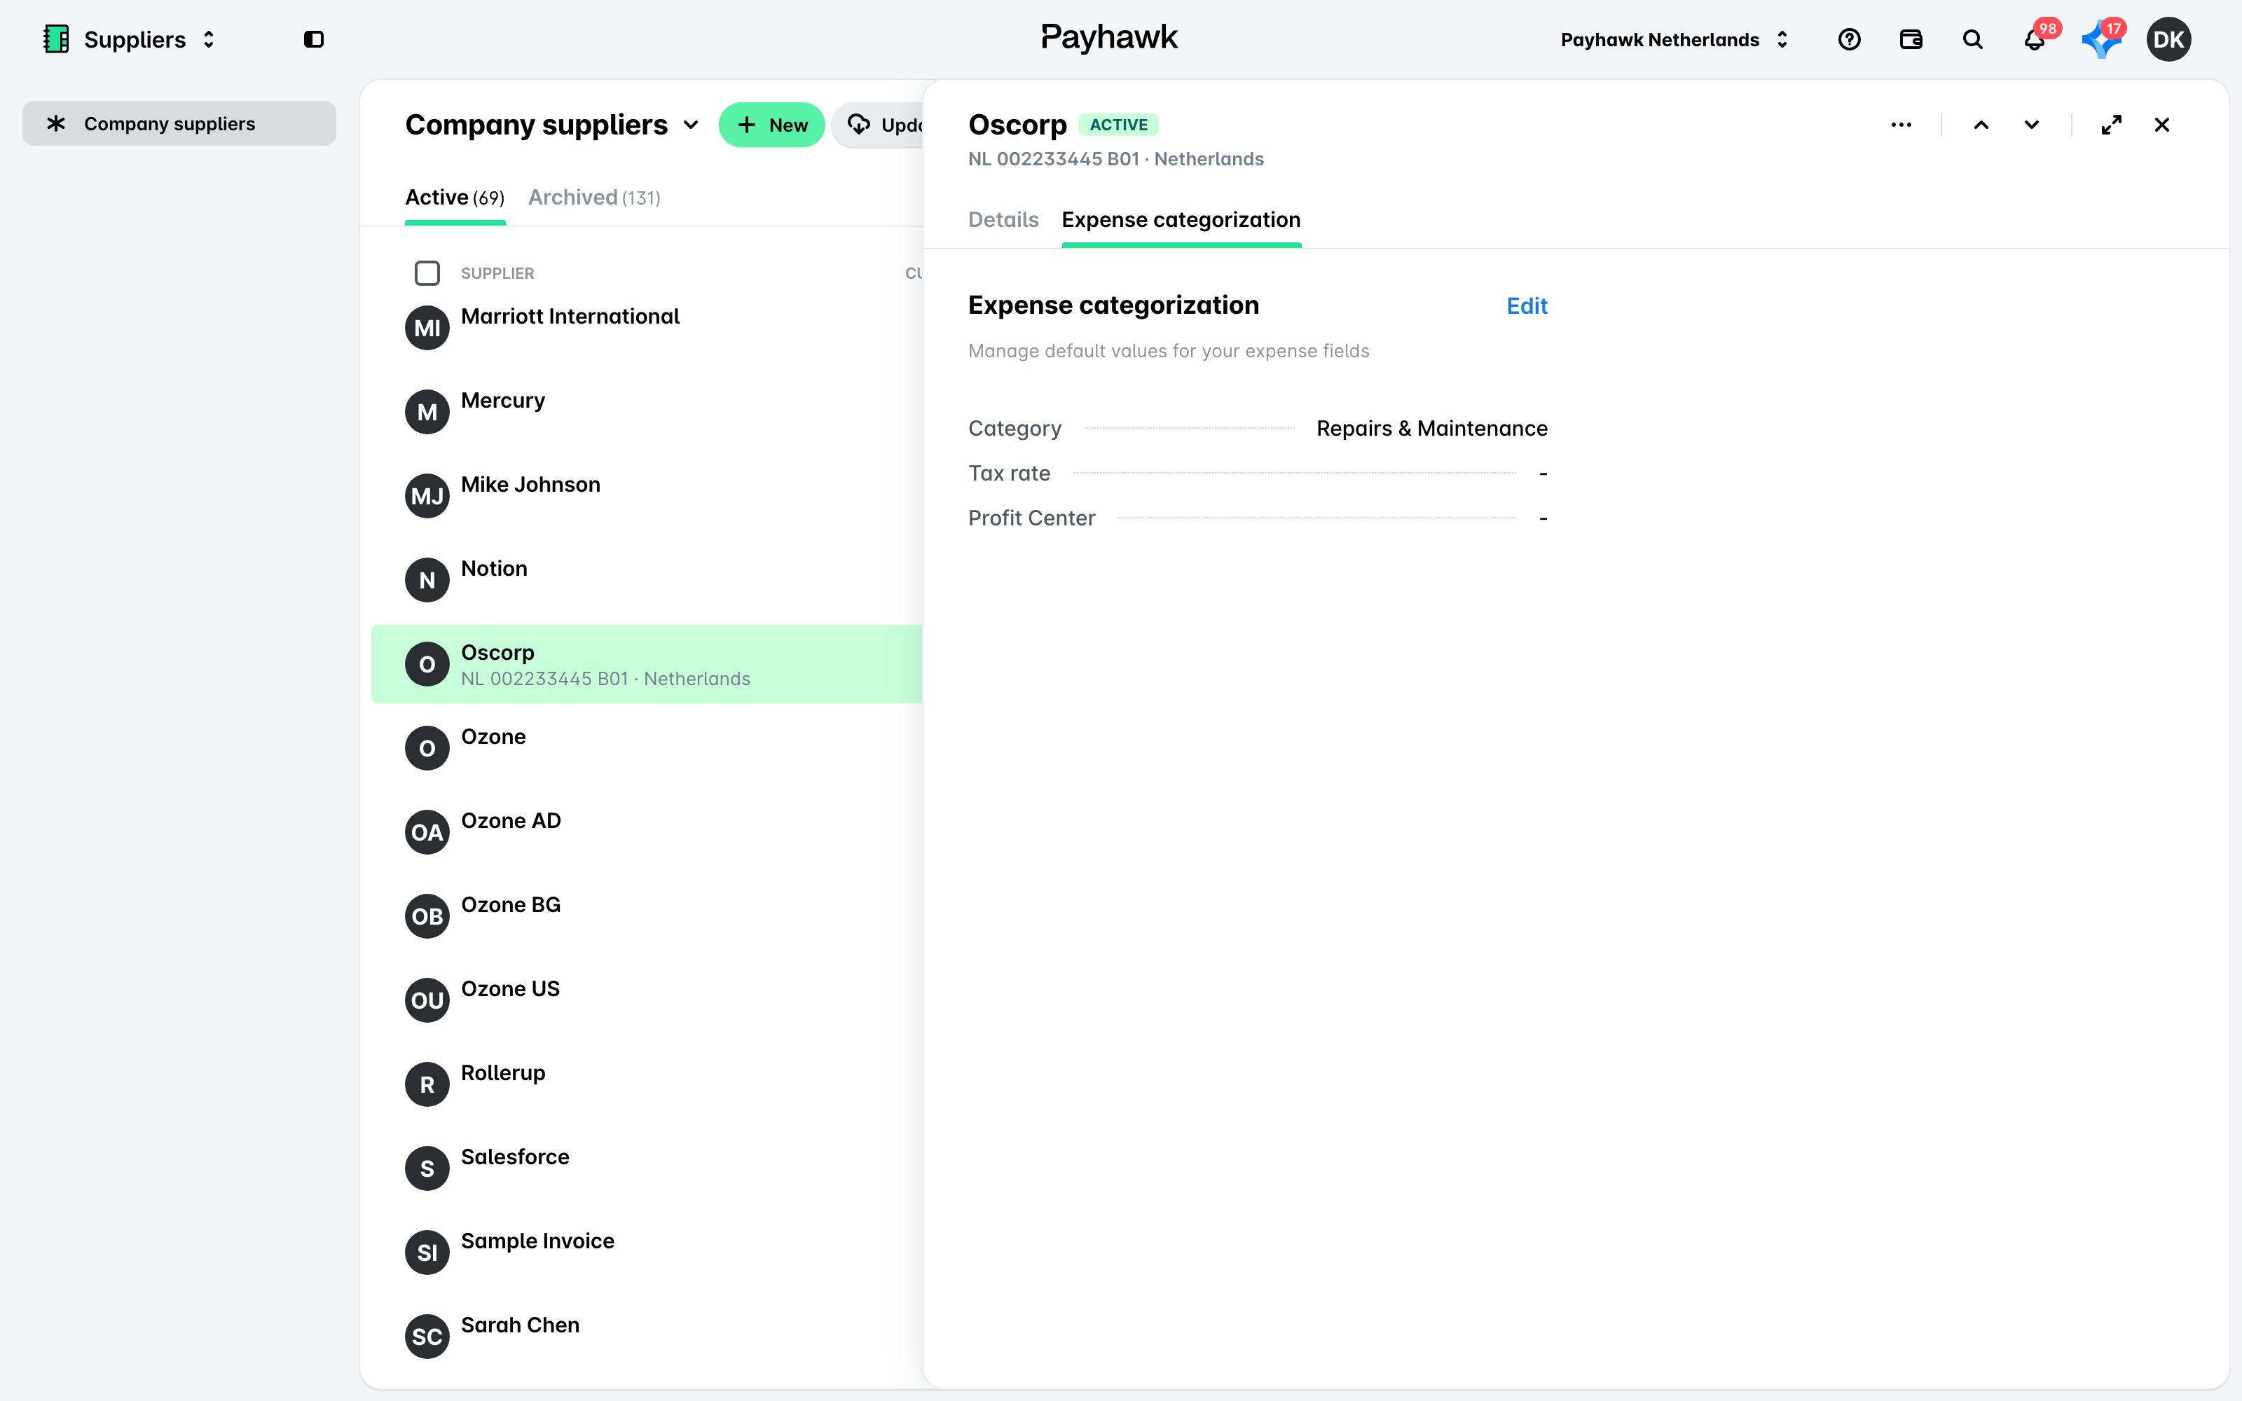Close the Oscorp detail panel

2162,124
